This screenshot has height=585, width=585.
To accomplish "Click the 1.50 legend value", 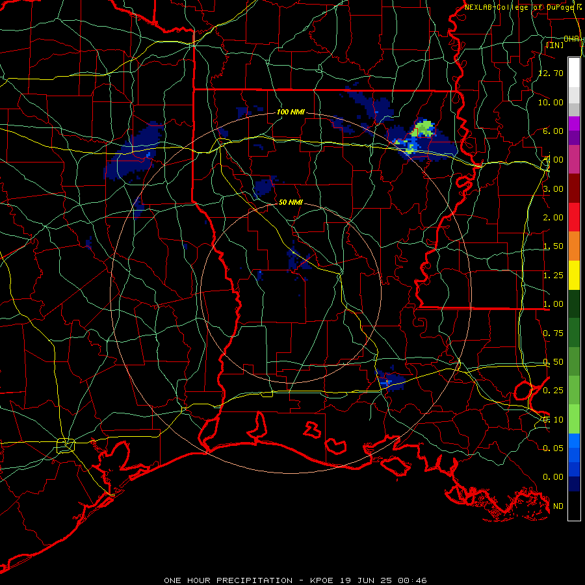I will (x=553, y=246).
